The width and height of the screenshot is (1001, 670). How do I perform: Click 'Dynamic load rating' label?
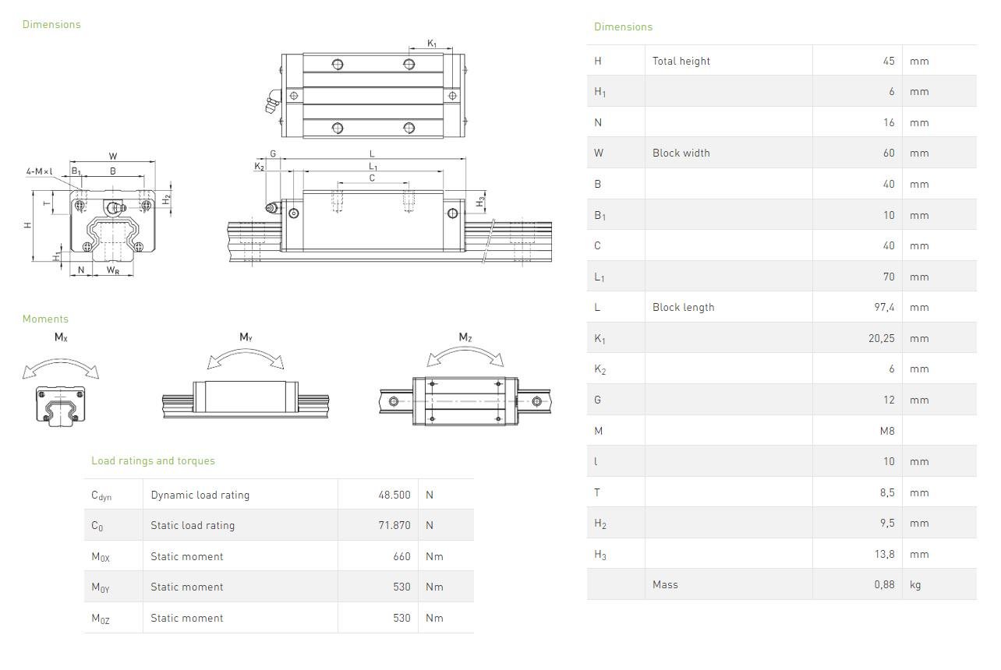[x=200, y=495]
